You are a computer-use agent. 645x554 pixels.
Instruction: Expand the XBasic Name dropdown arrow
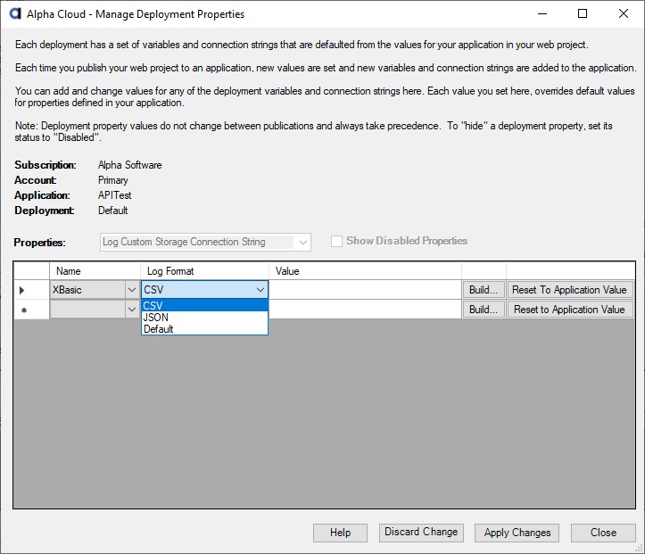[132, 290]
